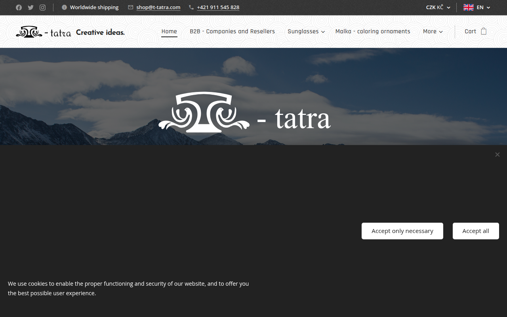The width and height of the screenshot is (507, 317).
Task: Open Malka - coloring ornaments page
Action: (373, 31)
